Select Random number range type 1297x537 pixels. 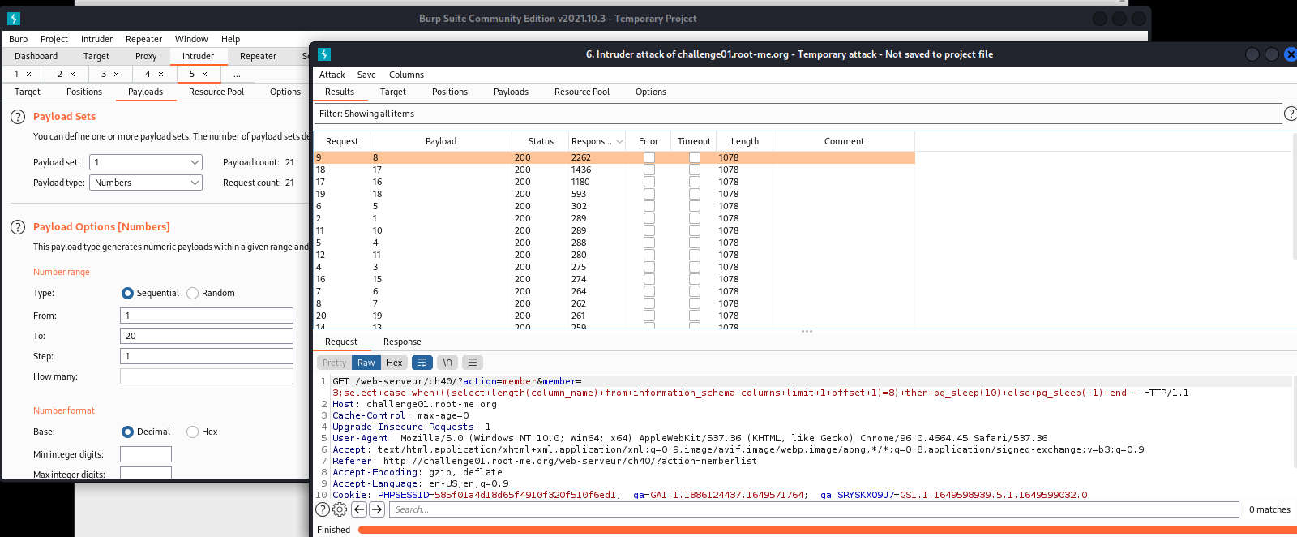[x=192, y=293]
